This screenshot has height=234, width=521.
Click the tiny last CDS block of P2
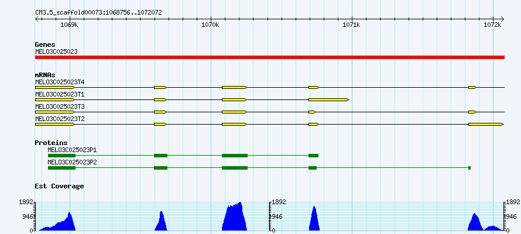(x=469, y=168)
